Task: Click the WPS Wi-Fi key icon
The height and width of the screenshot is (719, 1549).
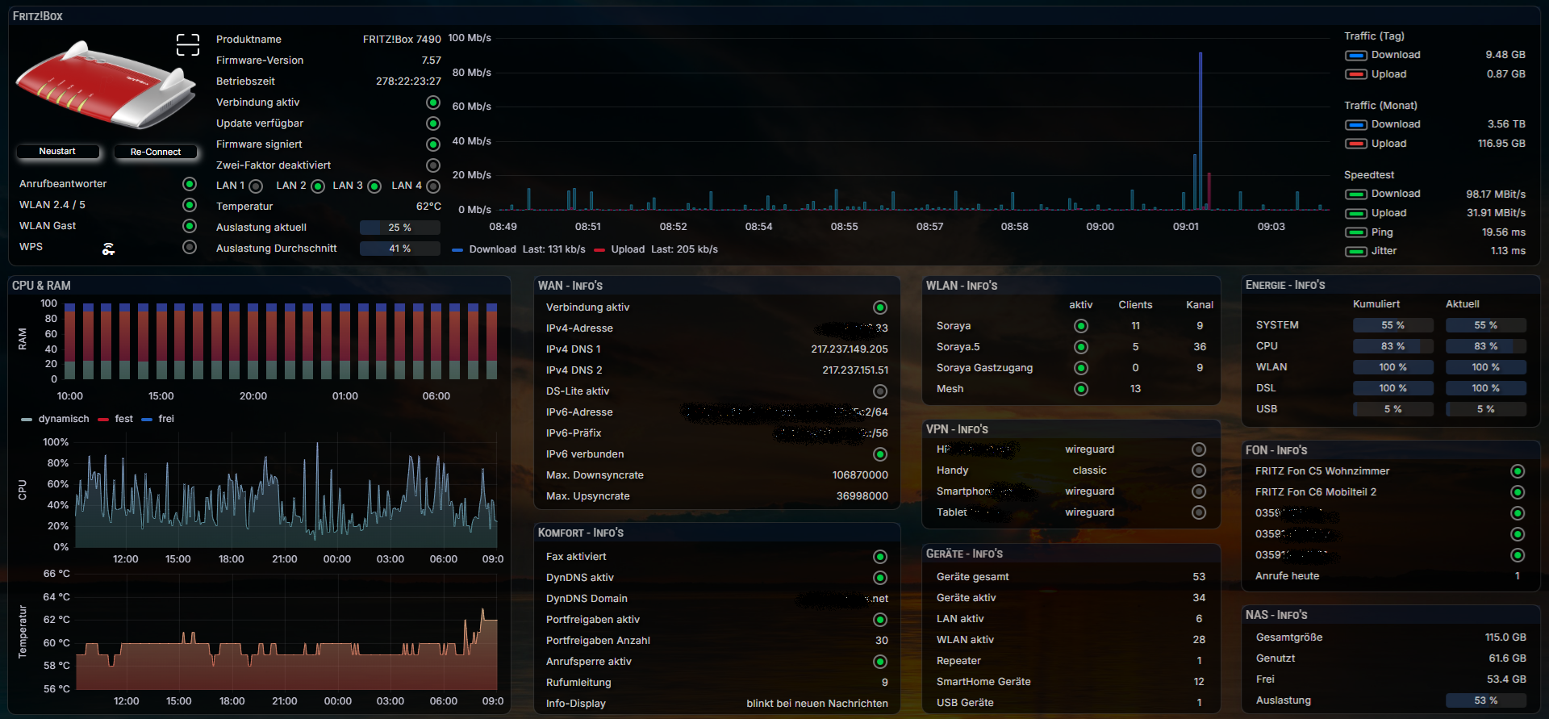Action: coord(108,249)
